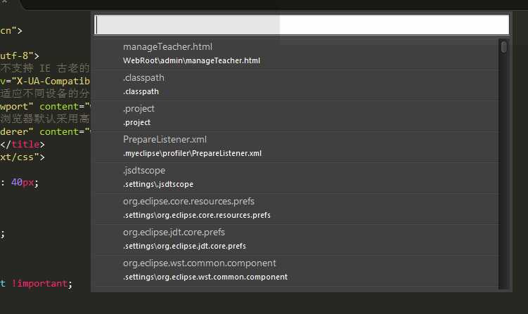Click the Goto Anything search input field
Image resolution: width=528 pixels, height=314 pixels.
pos(302,25)
